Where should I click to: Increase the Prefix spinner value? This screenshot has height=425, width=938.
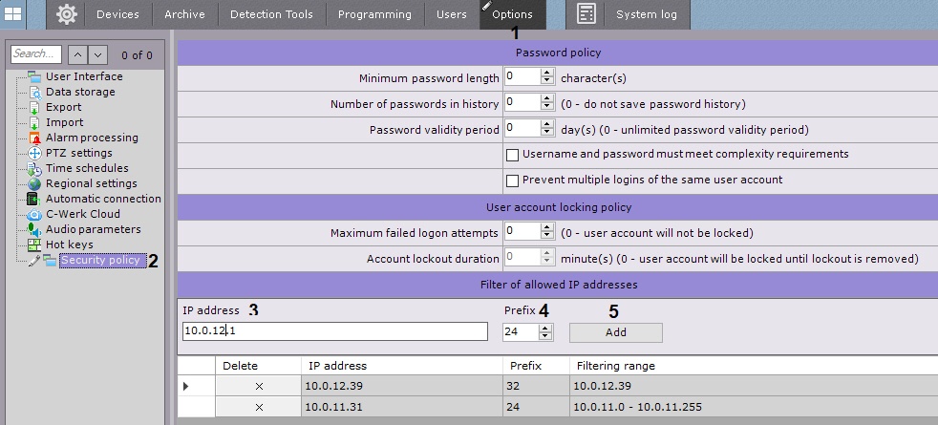point(546,328)
